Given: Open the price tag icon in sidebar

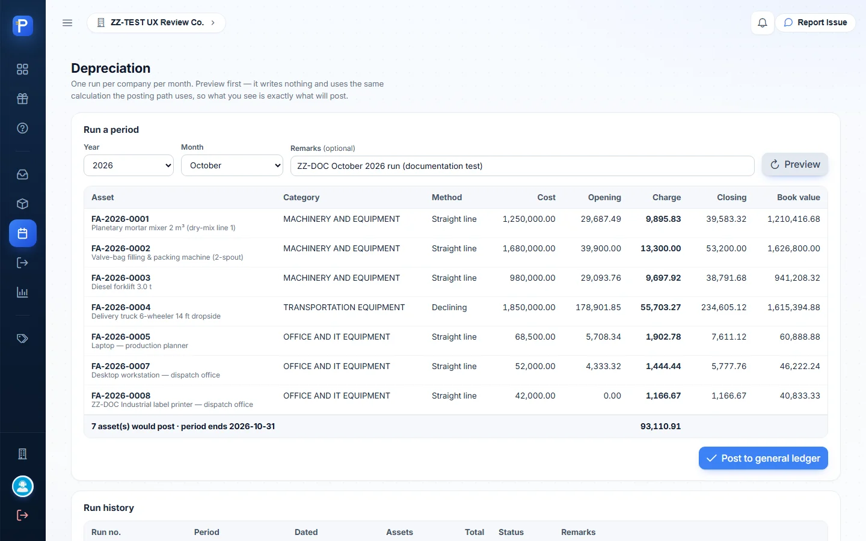Looking at the screenshot, I should pyautogui.click(x=23, y=338).
